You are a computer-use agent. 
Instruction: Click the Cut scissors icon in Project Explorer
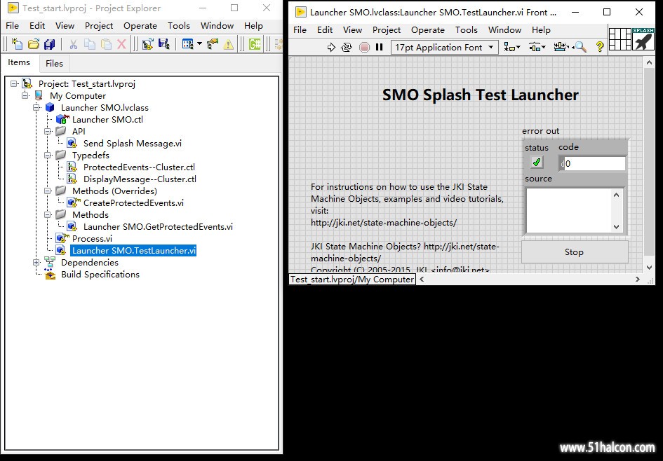coord(73,44)
